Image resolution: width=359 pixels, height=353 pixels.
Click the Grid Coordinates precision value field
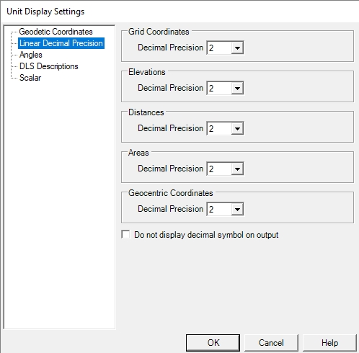pos(219,48)
